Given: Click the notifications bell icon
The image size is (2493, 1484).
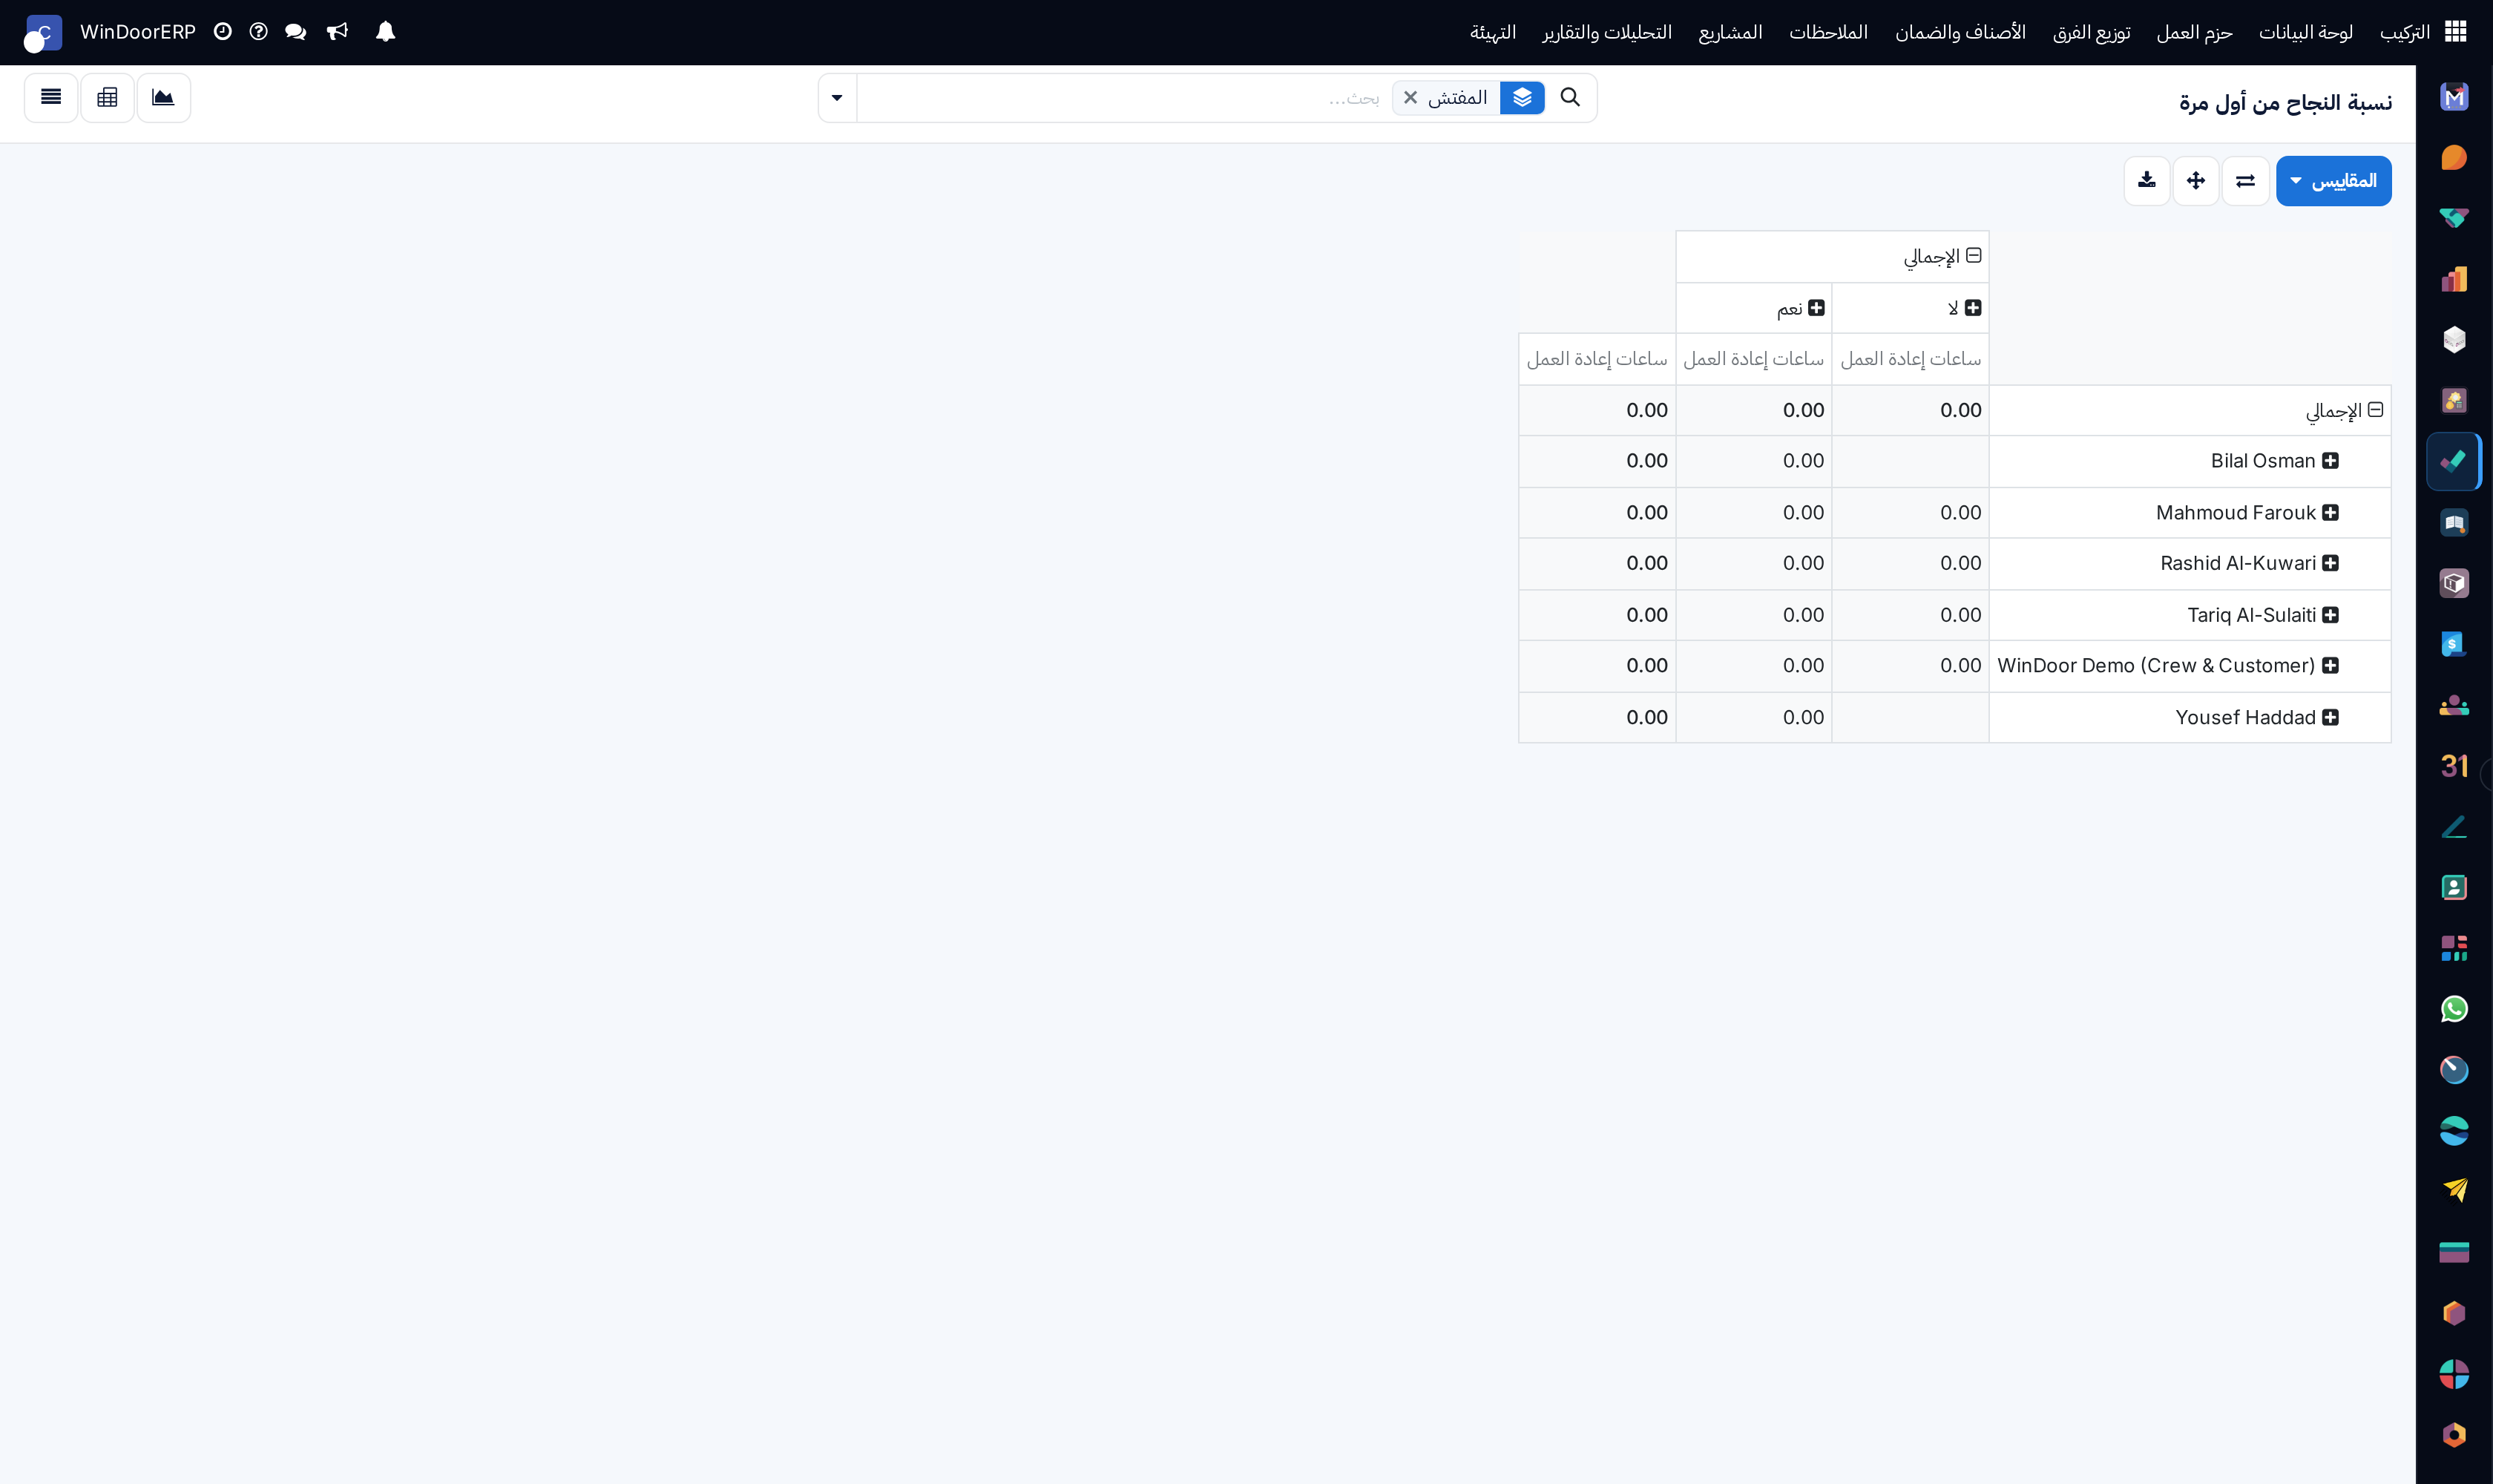Looking at the screenshot, I should (x=385, y=32).
